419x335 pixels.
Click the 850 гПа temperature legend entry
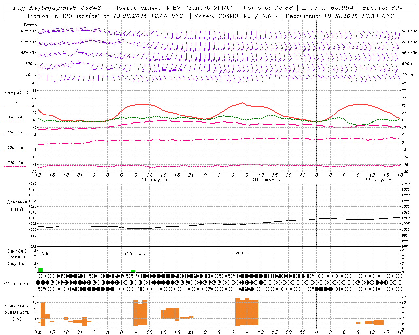[x=15, y=132]
